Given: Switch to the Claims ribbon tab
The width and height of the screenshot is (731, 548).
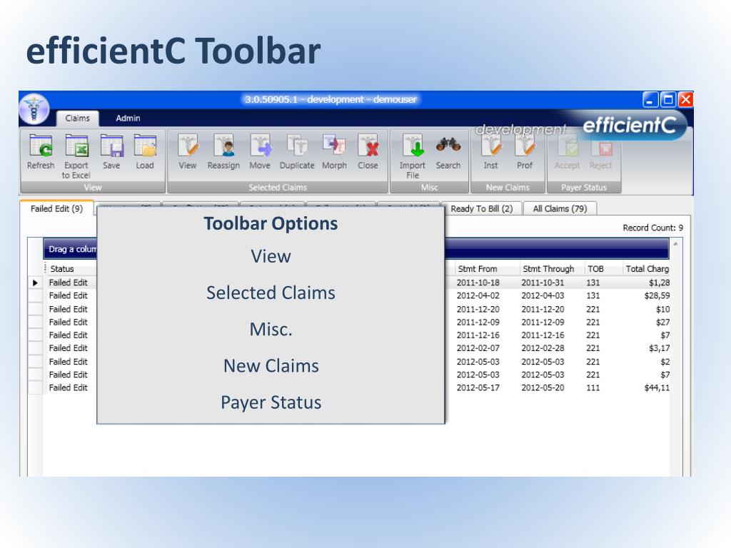Looking at the screenshot, I should (x=77, y=118).
